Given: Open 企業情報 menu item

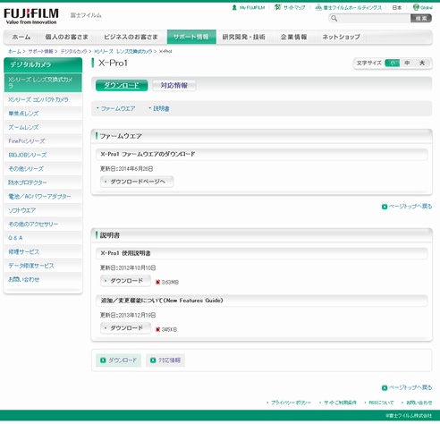Looking at the screenshot, I should point(293,37).
